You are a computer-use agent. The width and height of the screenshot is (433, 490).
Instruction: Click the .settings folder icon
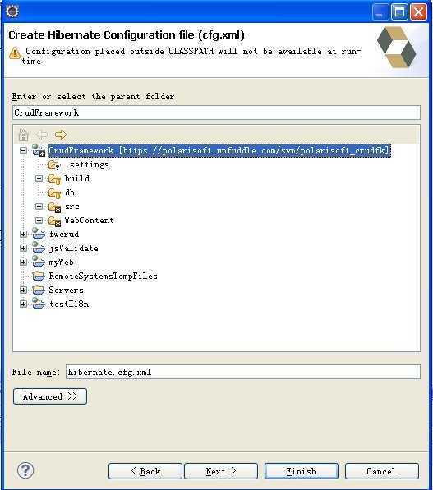[54, 165]
